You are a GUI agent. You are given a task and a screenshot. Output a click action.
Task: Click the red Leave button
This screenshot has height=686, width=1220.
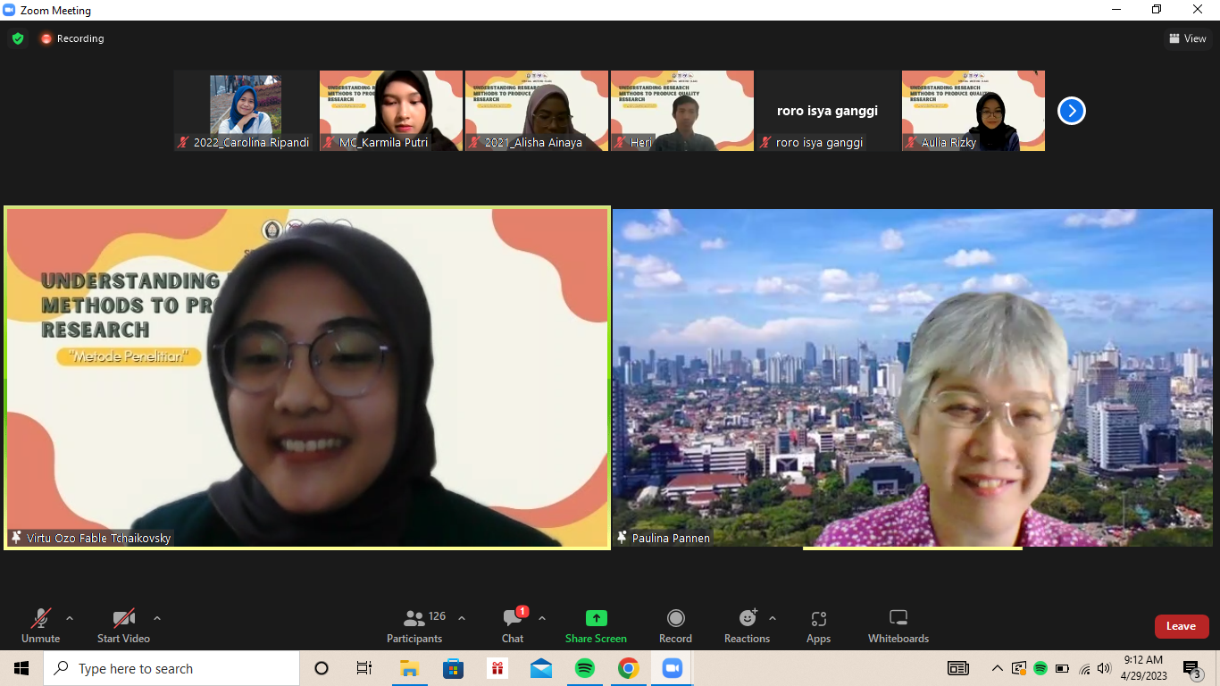point(1182,626)
